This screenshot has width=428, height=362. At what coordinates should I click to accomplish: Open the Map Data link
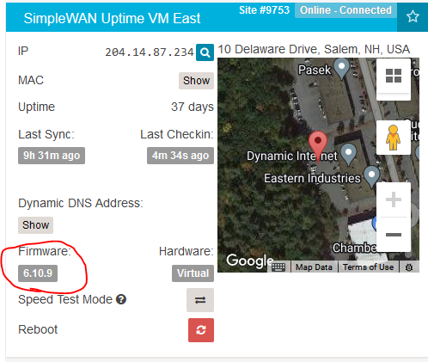(x=314, y=267)
